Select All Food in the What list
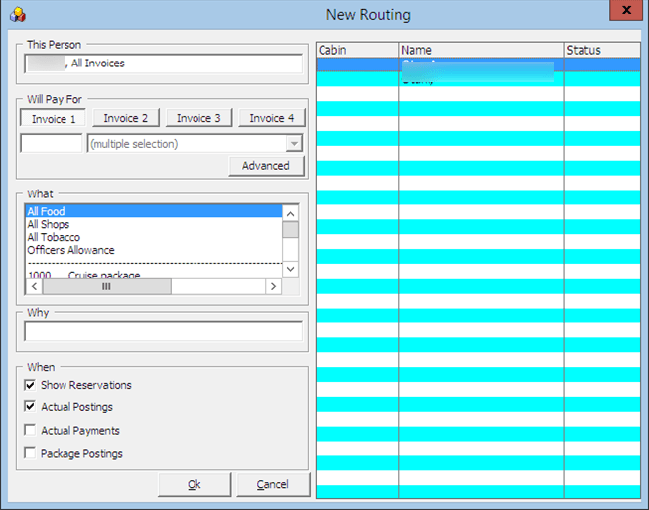The image size is (649, 510). click(154, 211)
